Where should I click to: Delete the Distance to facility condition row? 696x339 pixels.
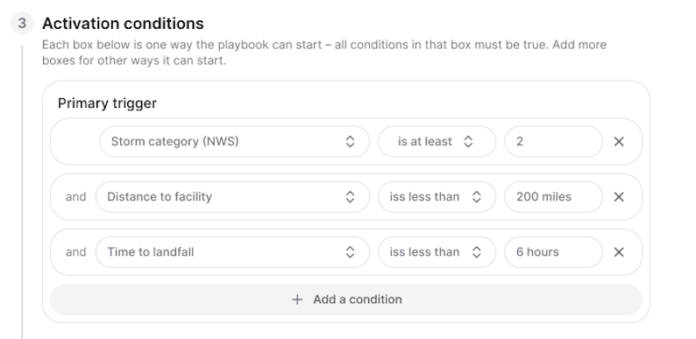[x=619, y=196]
